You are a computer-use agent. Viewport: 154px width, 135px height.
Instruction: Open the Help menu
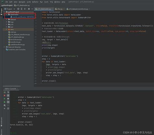pos(63,2)
